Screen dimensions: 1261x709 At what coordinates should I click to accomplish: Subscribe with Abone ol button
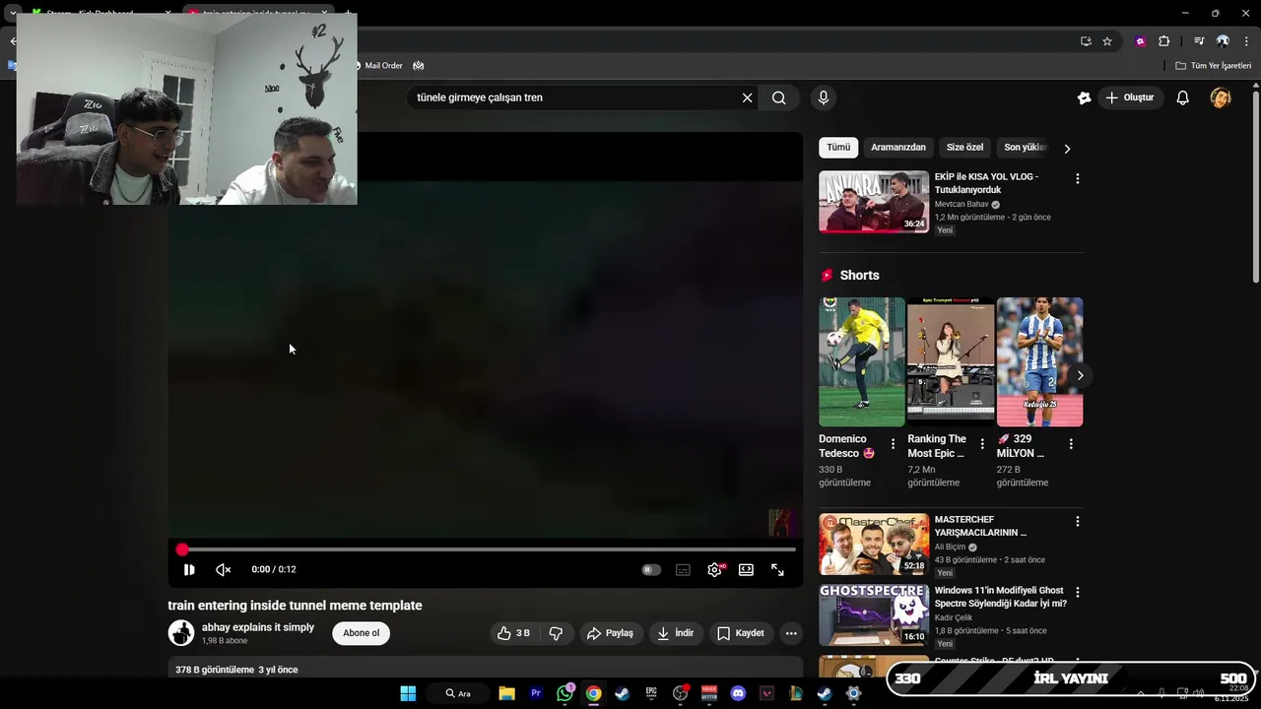pyautogui.click(x=361, y=633)
